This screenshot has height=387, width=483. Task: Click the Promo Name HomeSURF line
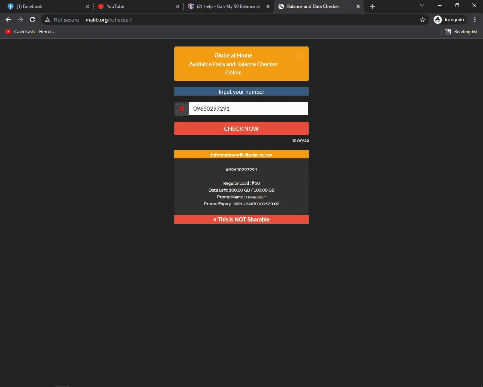[x=241, y=197]
